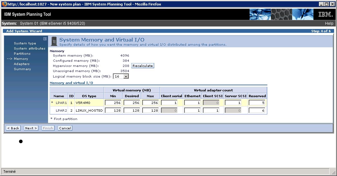The height and width of the screenshot is (176, 337).
Task: Click LPAR1 Min virtual memory field
Action: [113, 103]
